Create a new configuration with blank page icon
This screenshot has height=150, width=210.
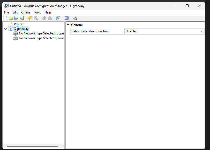[5, 18]
